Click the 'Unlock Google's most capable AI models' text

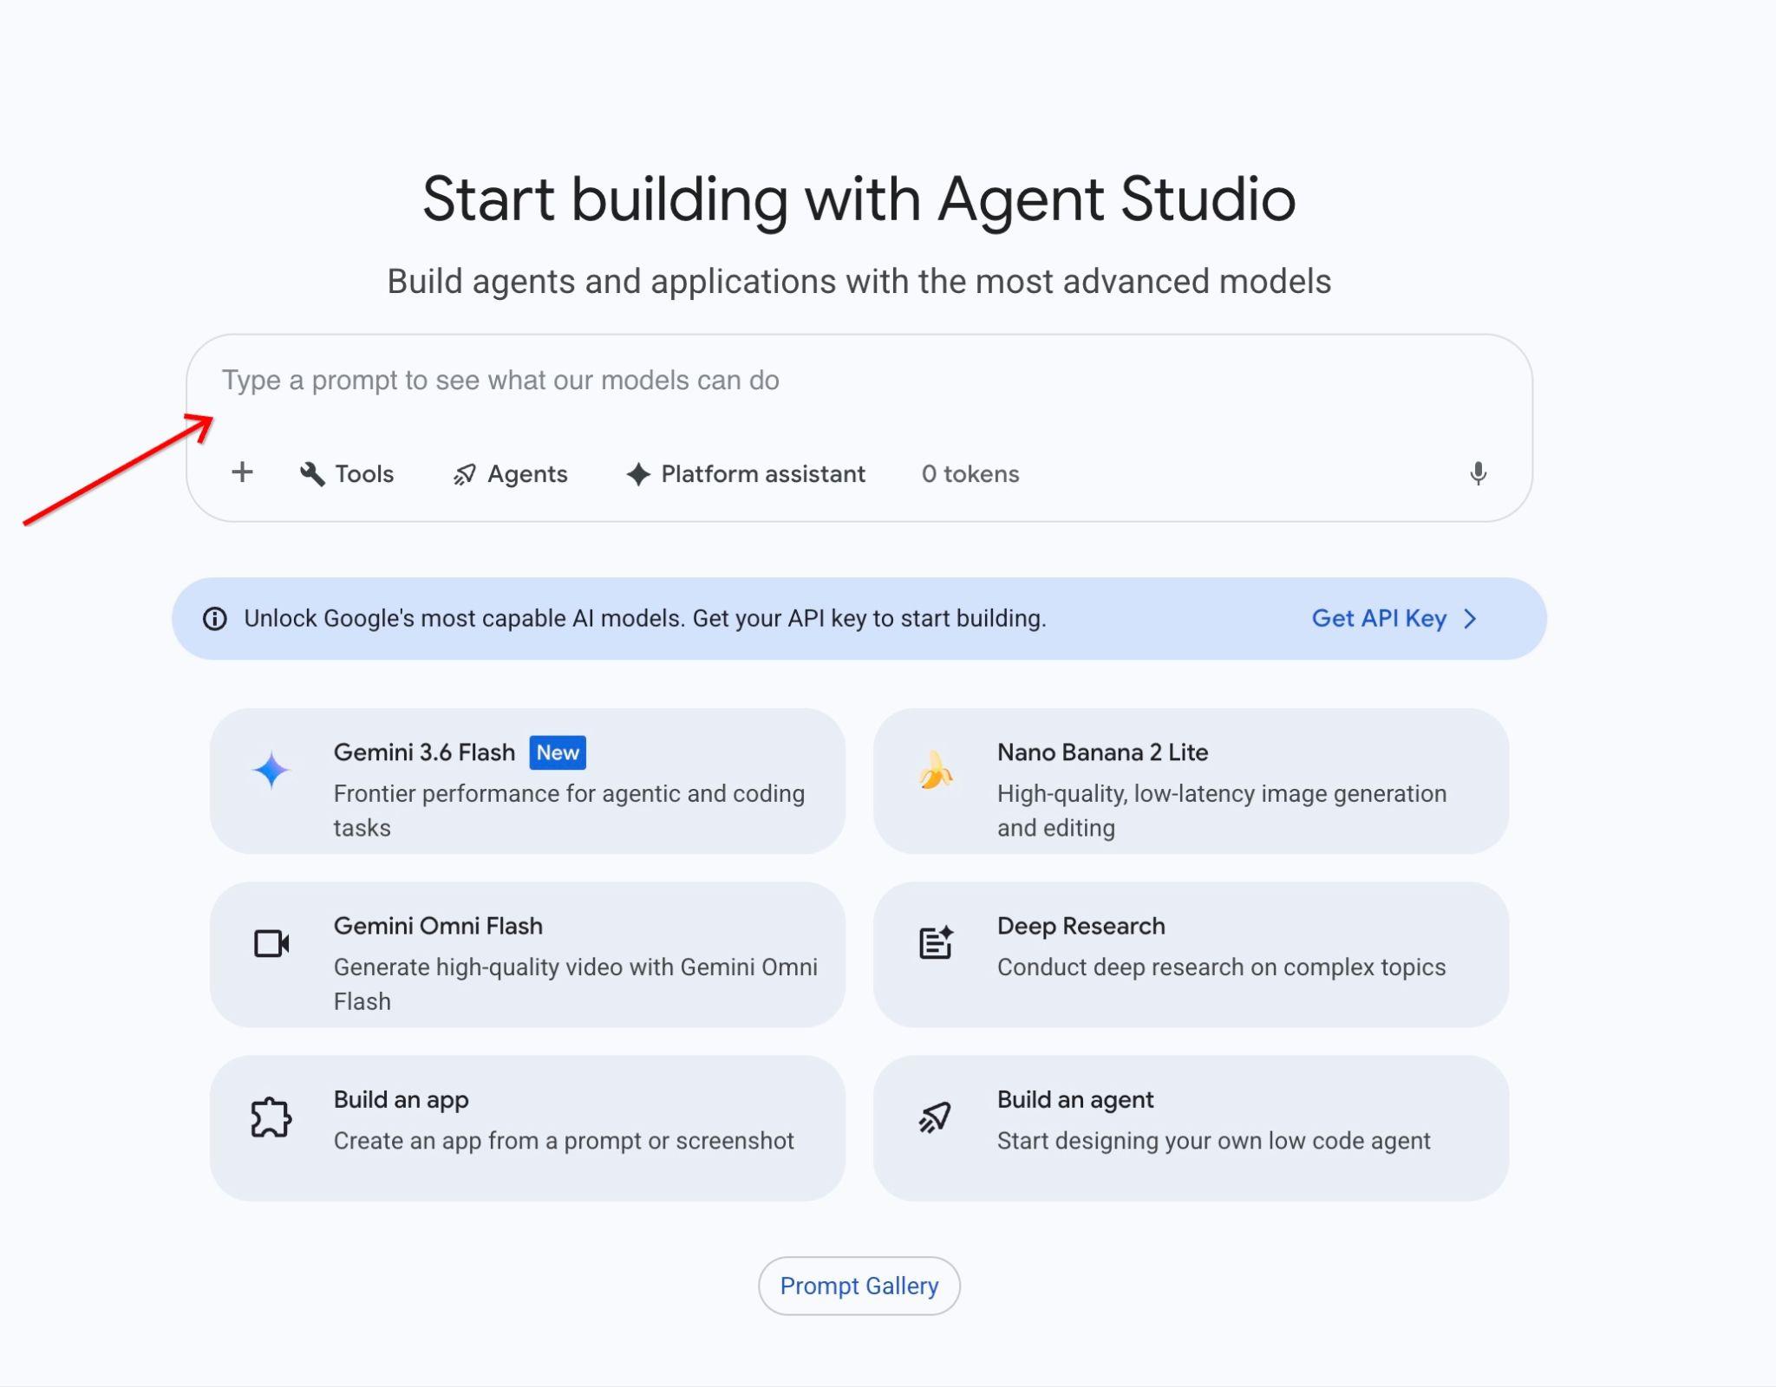[645, 619]
